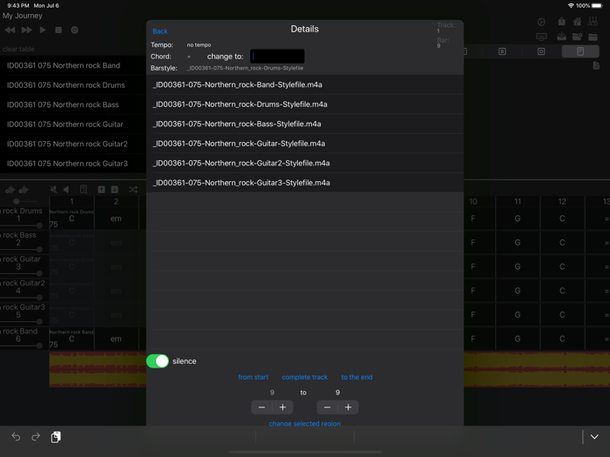Click 'clear table' above the style list
The image size is (610, 457).
[x=18, y=49]
